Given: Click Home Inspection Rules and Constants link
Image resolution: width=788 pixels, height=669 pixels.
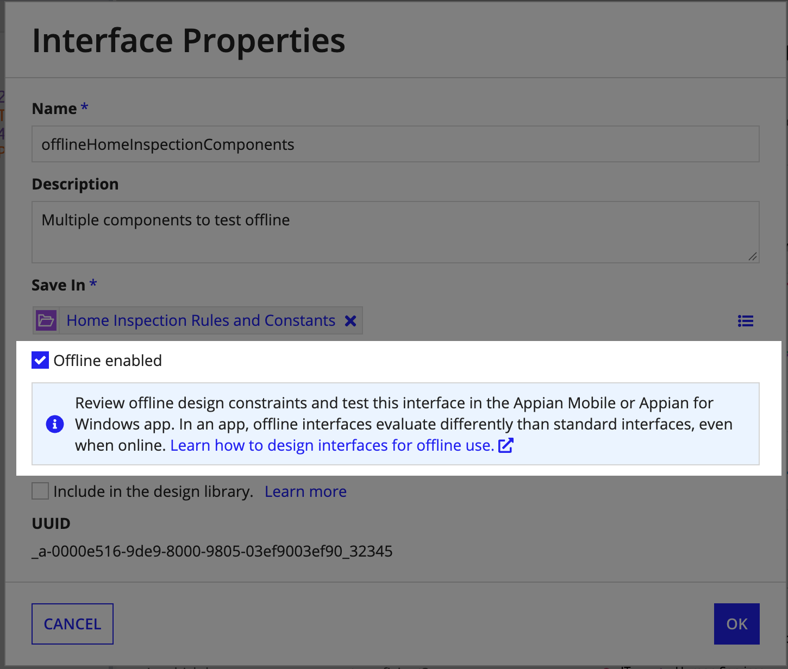Looking at the screenshot, I should click(x=201, y=320).
